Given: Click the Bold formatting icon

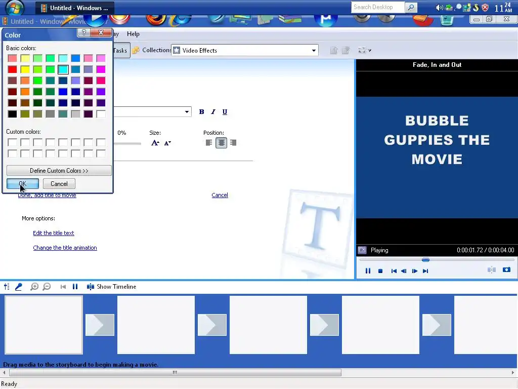Looking at the screenshot, I should [201, 112].
